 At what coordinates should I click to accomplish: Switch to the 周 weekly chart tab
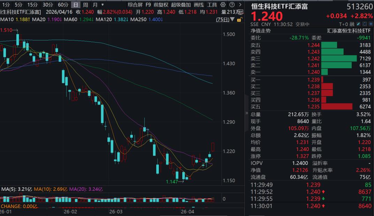point(84,5)
